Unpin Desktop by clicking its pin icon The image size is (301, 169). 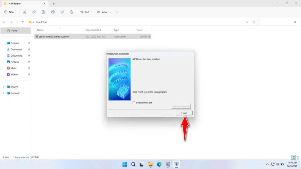pyautogui.click(x=29, y=43)
